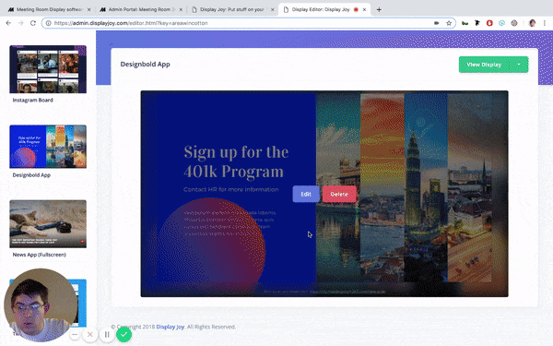Click the webcam bubble overlay

pyautogui.click(x=41, y=305)
